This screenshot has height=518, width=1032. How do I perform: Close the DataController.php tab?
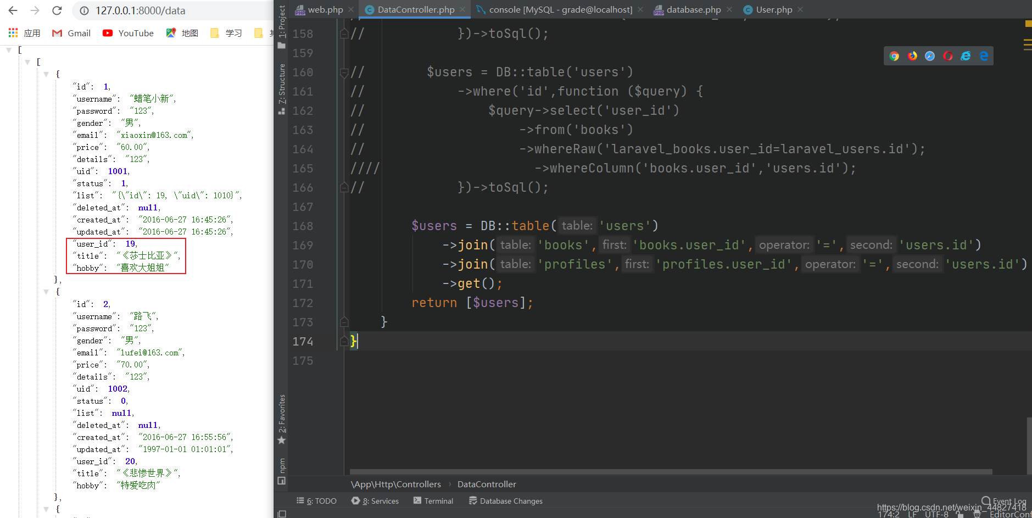[x=462, y=9]
